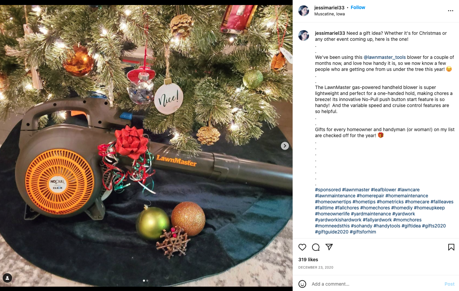Screen dimensions: 459x291
Task: Open the @lawnmaster_tools mention
Action: point(385,57)
